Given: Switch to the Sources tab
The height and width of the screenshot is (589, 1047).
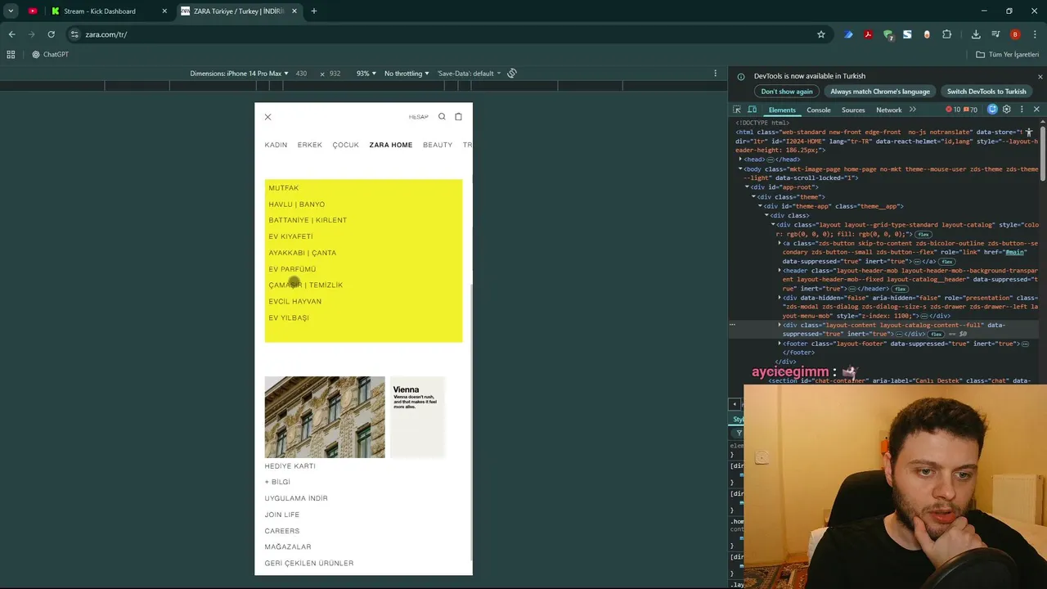Looking at the screenshot, I should pos(853,110).
